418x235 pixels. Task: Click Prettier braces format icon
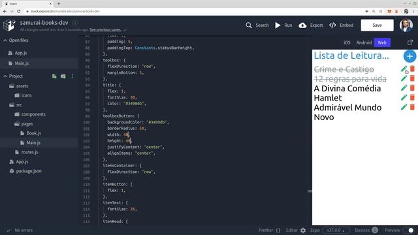click(x=278, y=230)
